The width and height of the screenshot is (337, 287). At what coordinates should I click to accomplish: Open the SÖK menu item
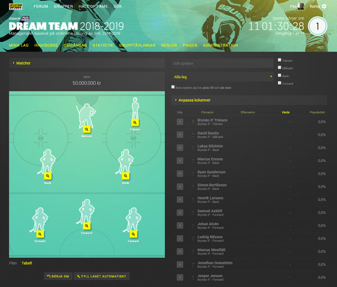[117, 6]
